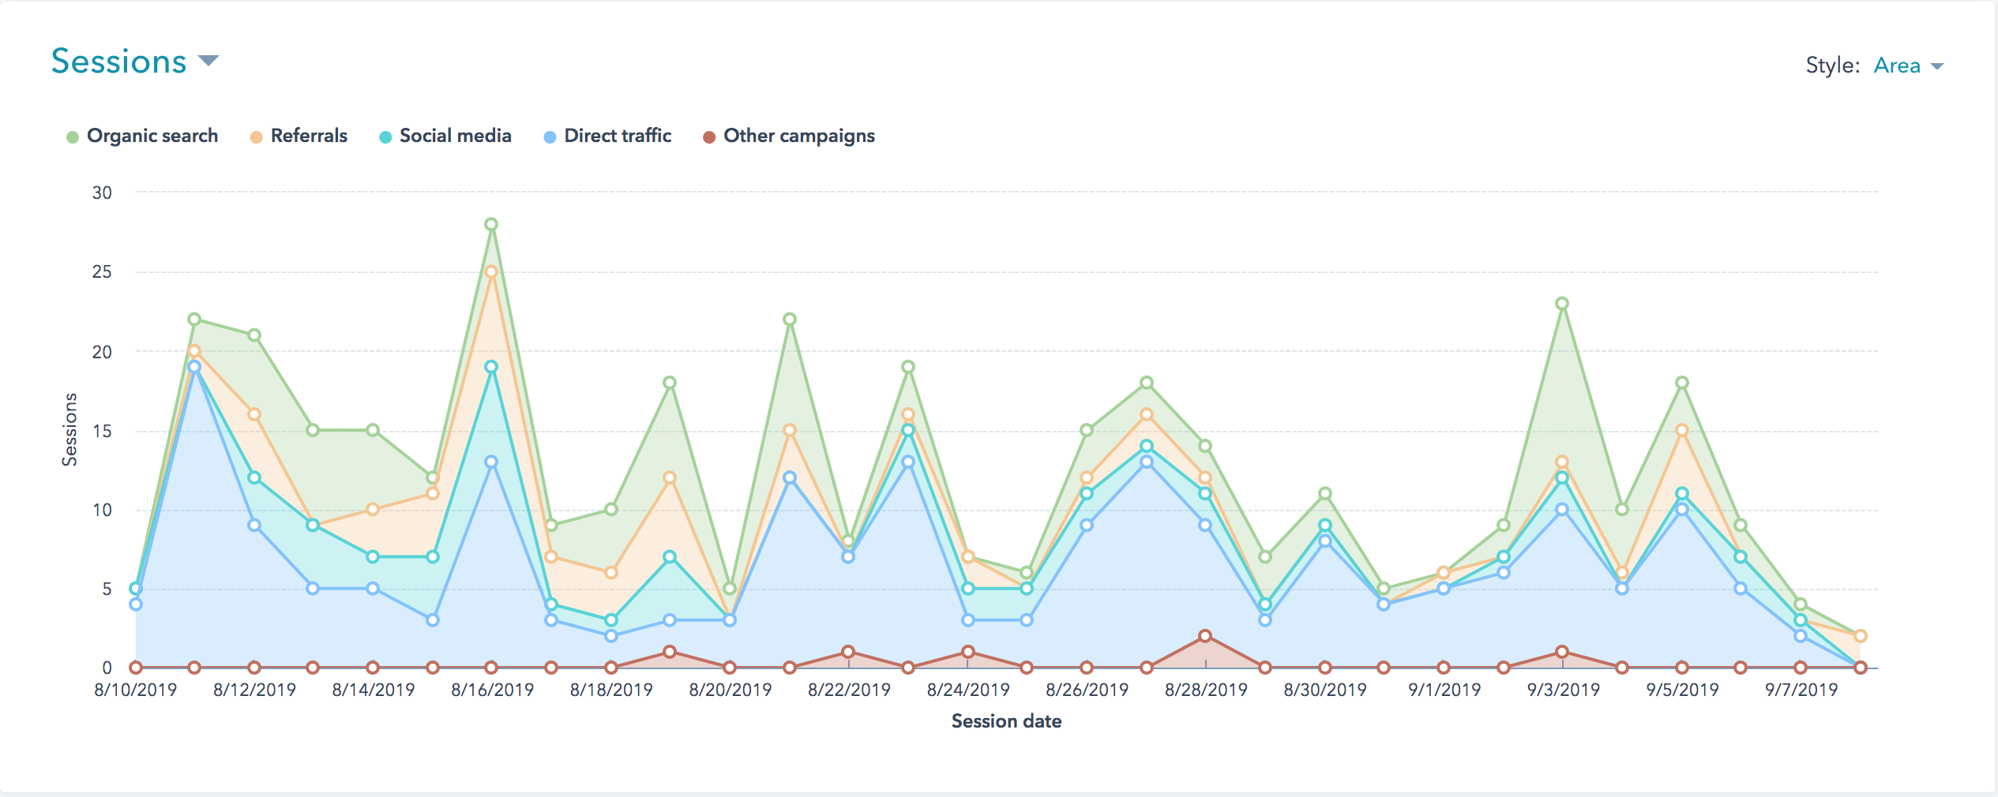Click the green Organic search legend dot
The height and width of the screenshot is (797, 1998).
73,137
